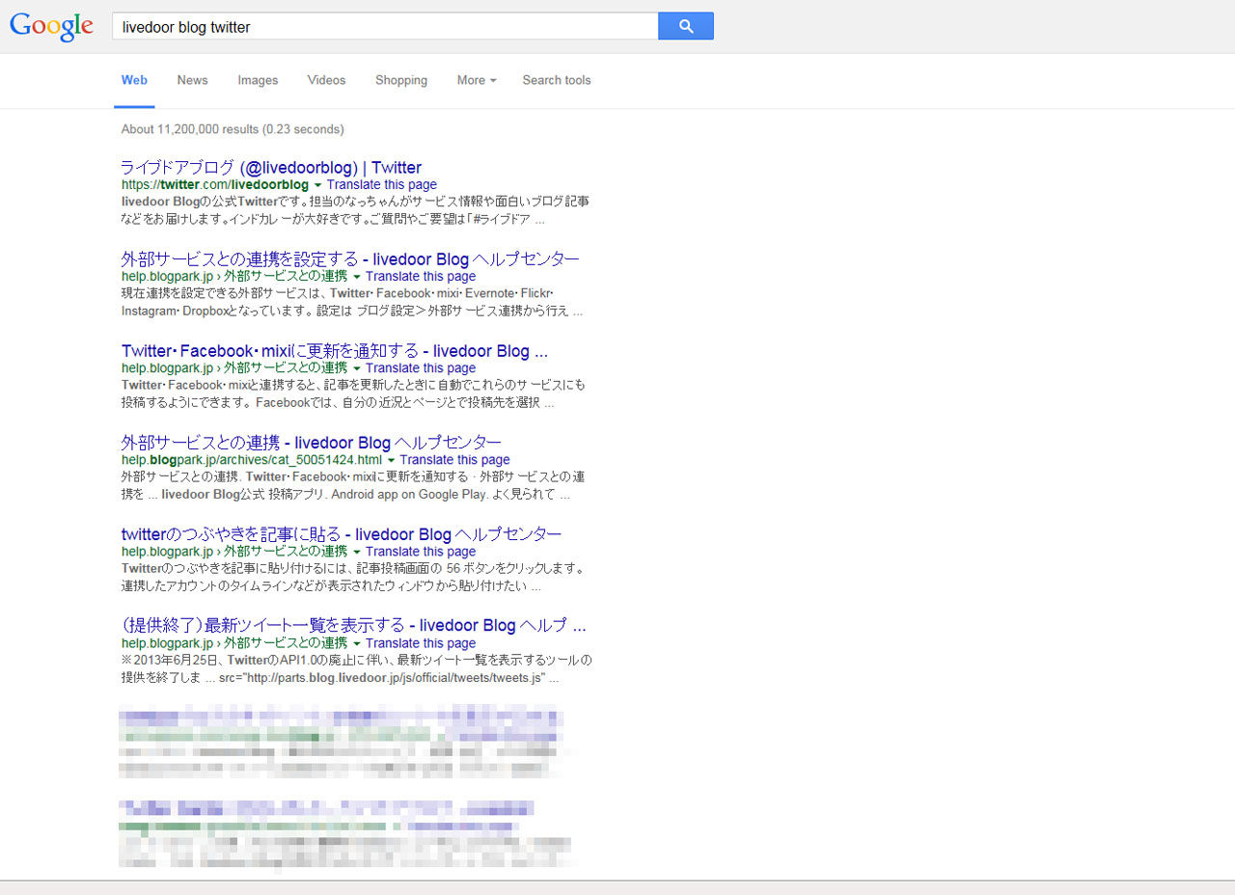The width and height of the screenshot is (1235, 895).
Task: Open Search tools
Action: pyautogui.click(x=557, y=80)
